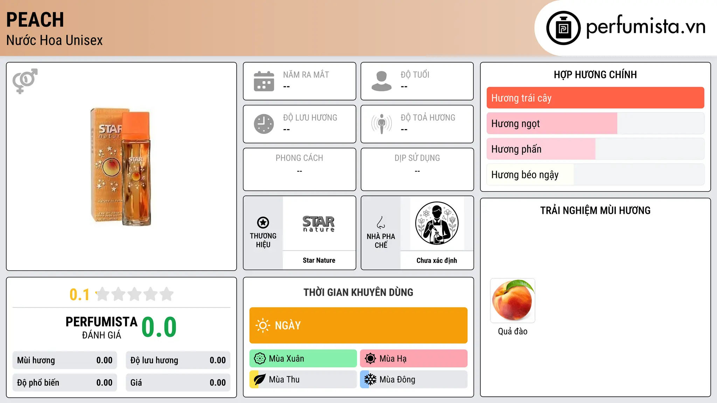This screenshot has width=717, height=403.
Task: Click the PERFUMISTA ĐÁNH GIÁ label
Action: point(102,327)
